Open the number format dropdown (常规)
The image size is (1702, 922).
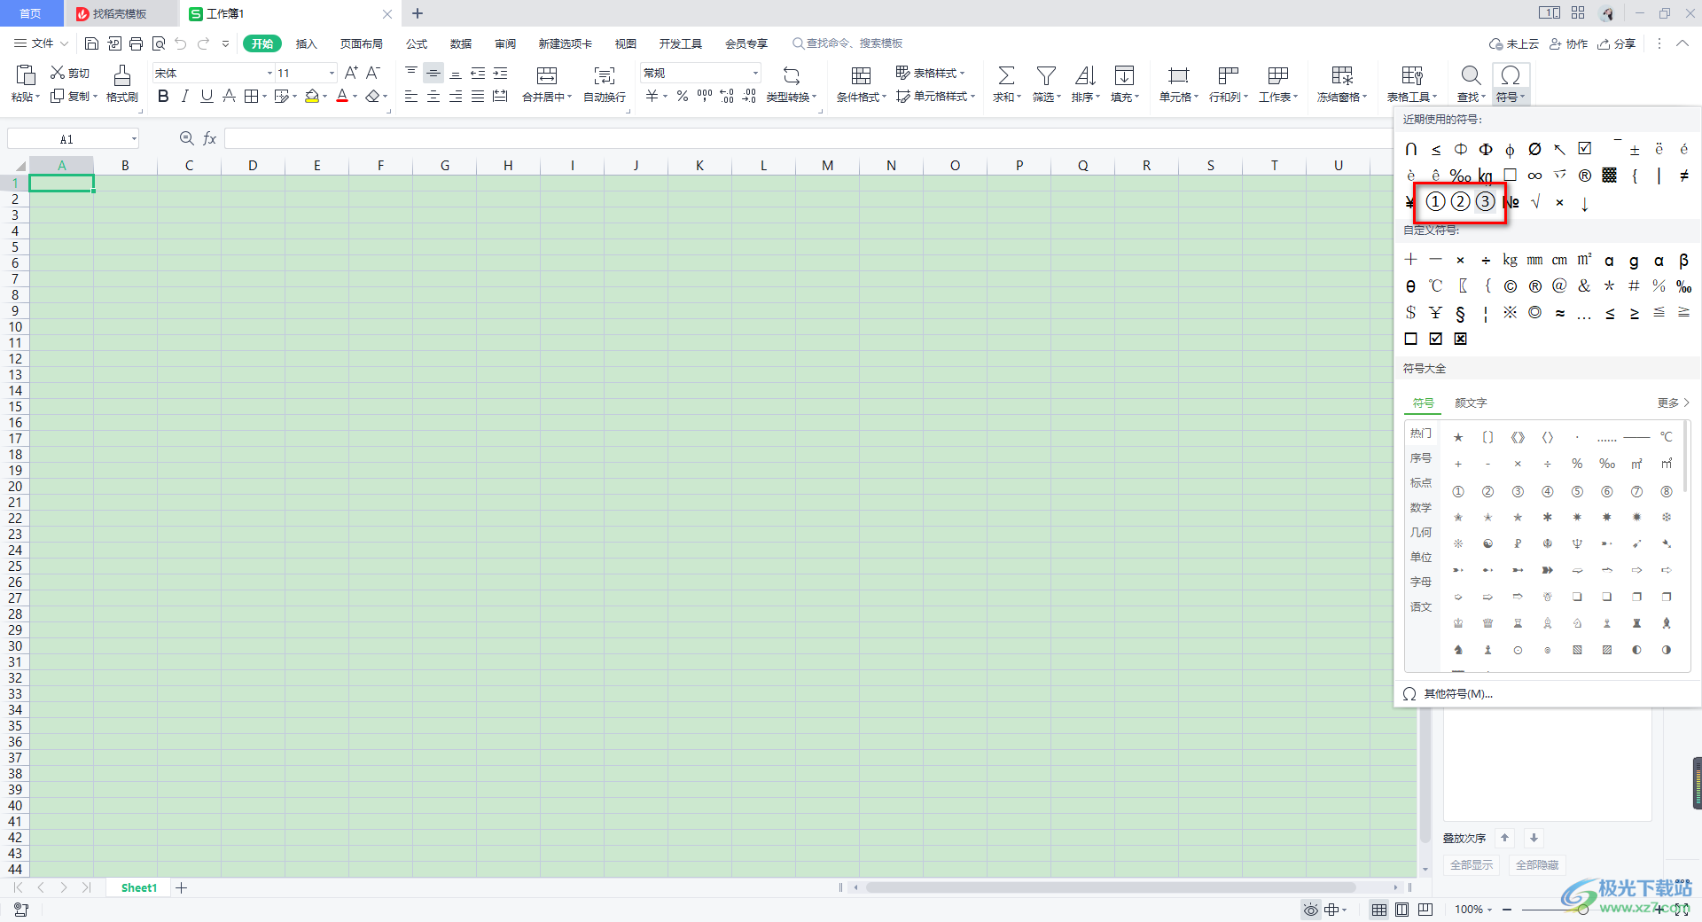[755, 73]
